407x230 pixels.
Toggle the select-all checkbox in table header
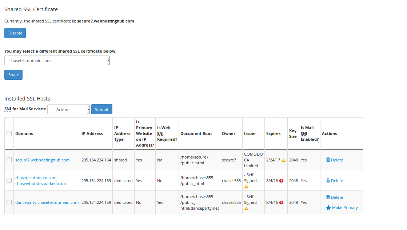coord(9,134)
